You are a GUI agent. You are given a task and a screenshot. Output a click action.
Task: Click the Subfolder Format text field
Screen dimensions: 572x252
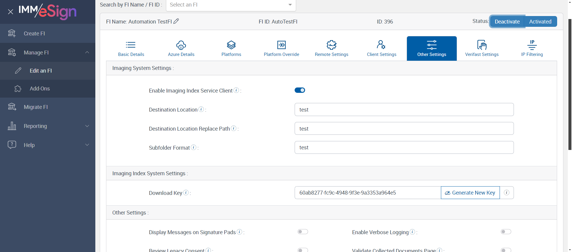(404, 148)
